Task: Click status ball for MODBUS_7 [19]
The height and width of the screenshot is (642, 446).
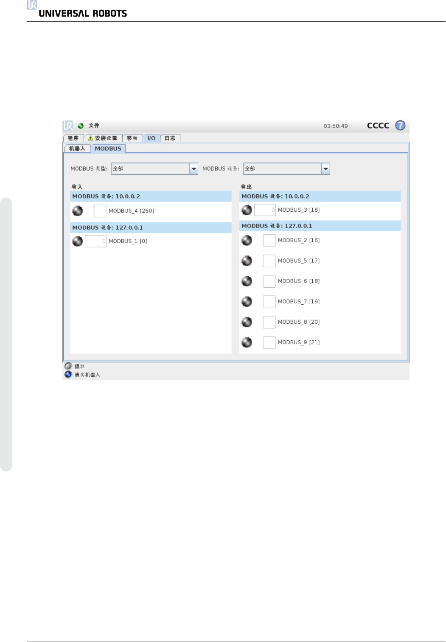Action: (247, 301)
